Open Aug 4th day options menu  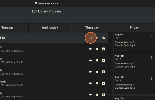(x=152, y=36)
